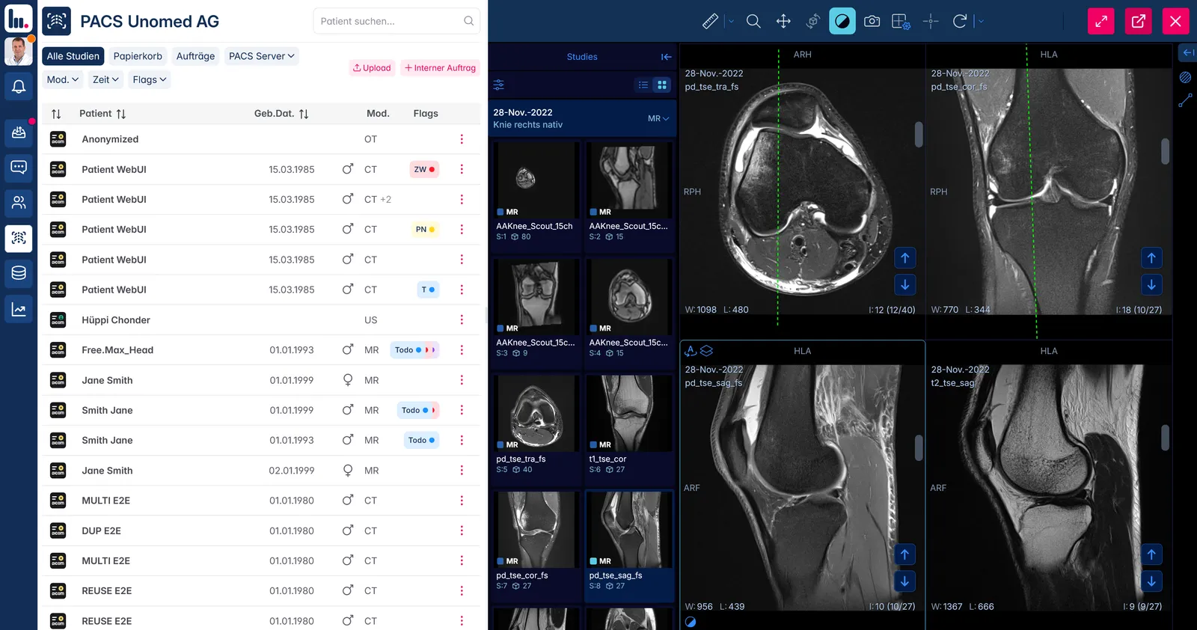Open the PACS Server dropdown
The image size is (1197, 630).
(261, 56)
